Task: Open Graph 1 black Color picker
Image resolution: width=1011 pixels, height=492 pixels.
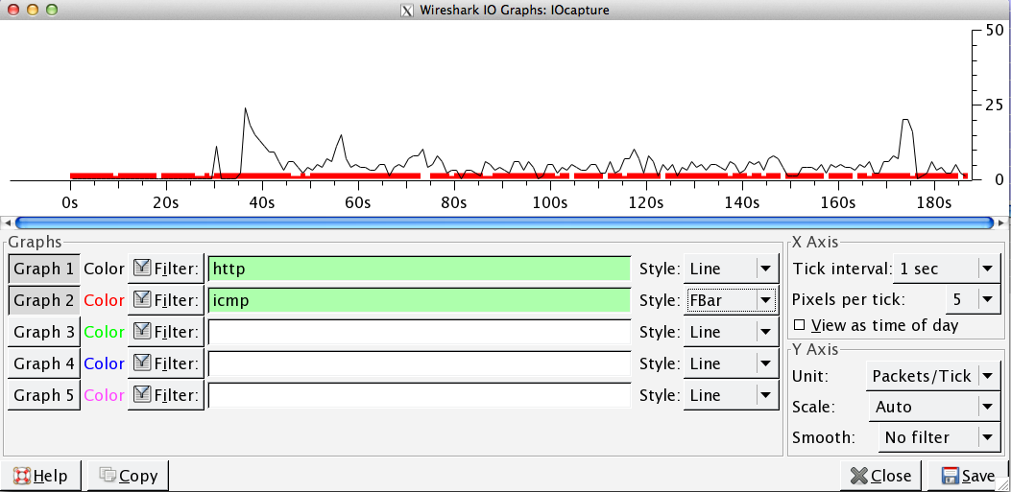Action: click(x=104, y=269)
